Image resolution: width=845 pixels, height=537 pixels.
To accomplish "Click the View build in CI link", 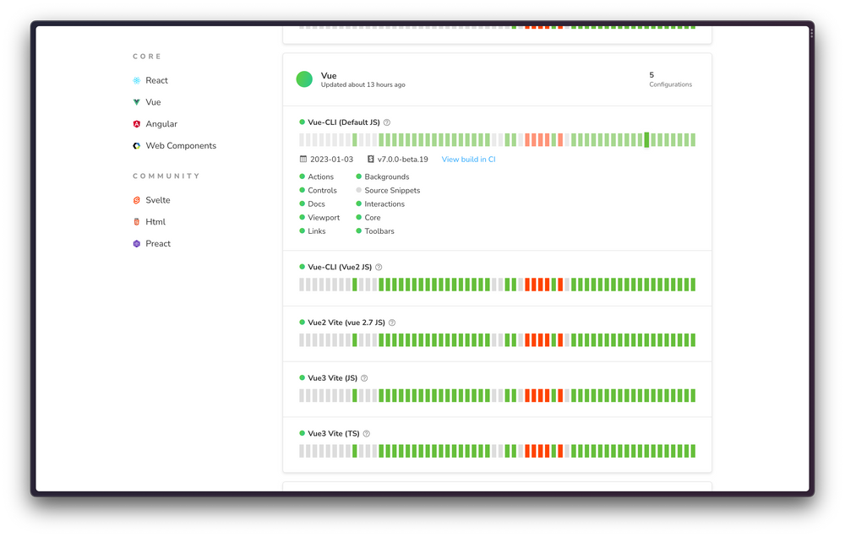I will (468, 160).
